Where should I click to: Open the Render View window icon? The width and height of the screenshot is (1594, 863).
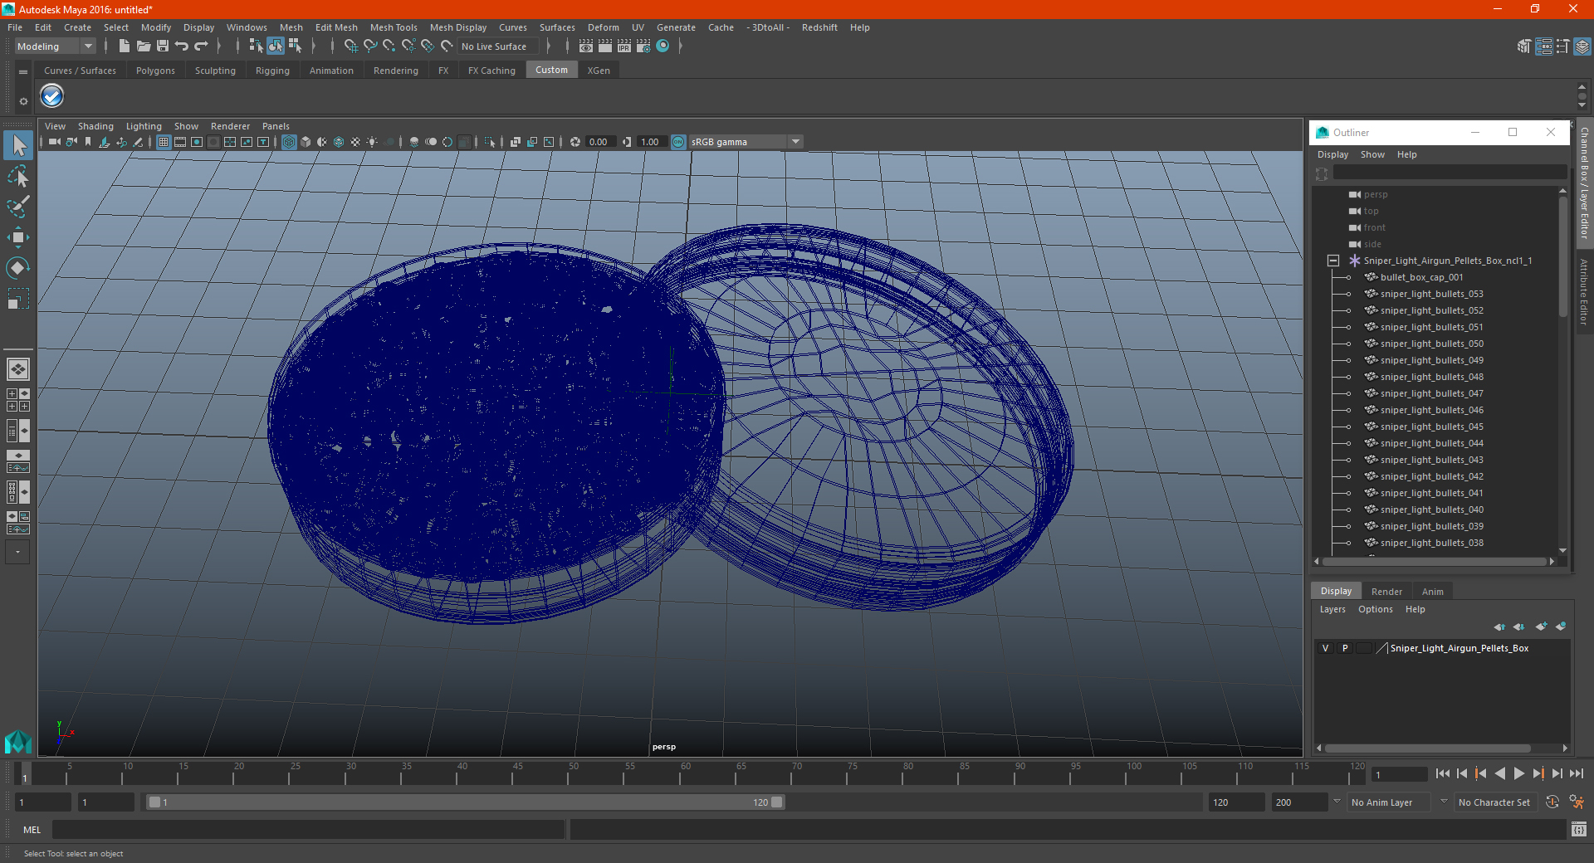[586, 46]
